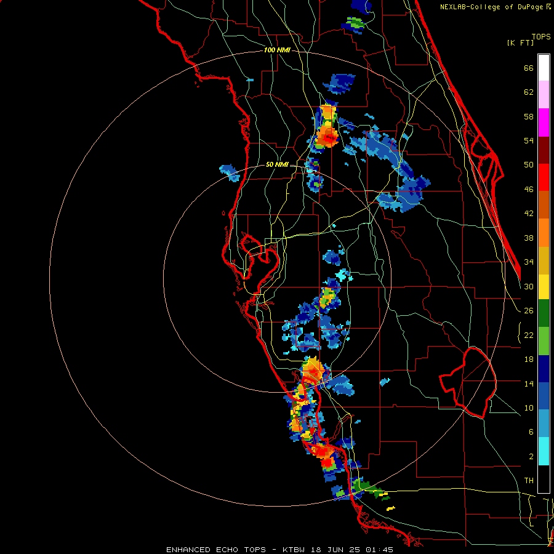This screenshot has width=554, height=554.
Task: Click the 18 JUN 25 01:45 timestamp
Action: [x=353, y=550]
